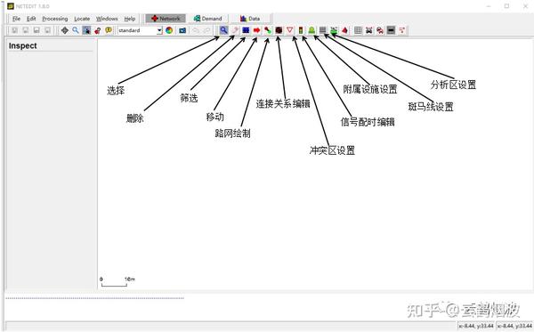Open the Help menu
Screen dimensions: 534x332
[129, 19]
